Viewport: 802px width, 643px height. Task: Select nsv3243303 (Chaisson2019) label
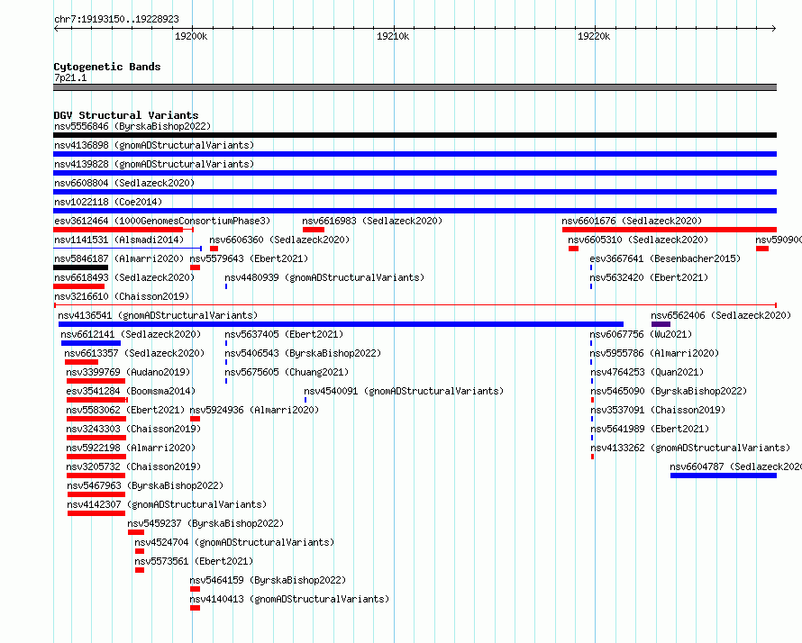tap(133, 429)
